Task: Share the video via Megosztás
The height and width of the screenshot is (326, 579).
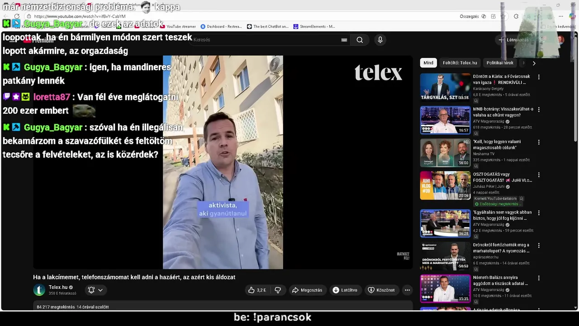Action: pos(307,290)
